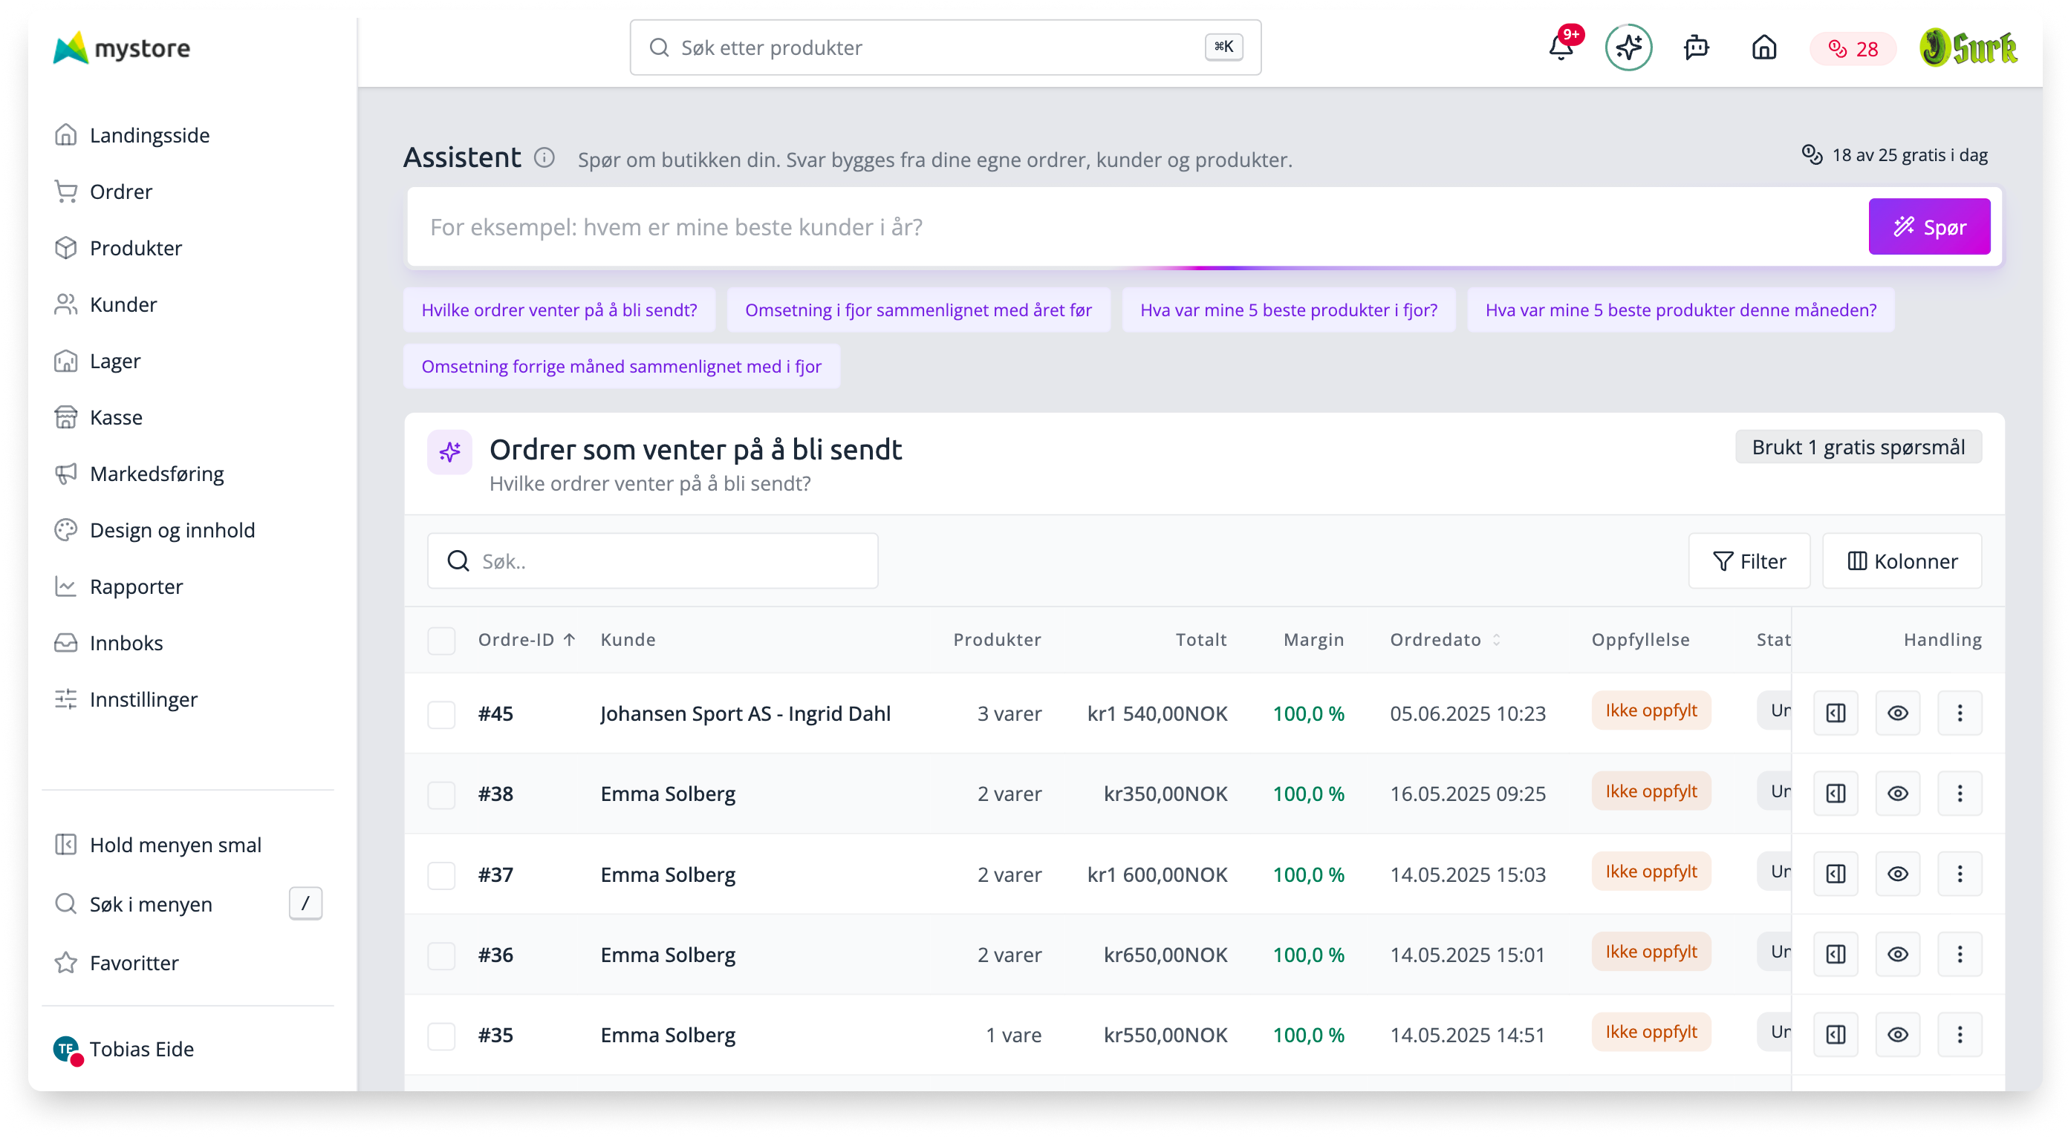Open three-dot menu for order #36

tap(1960, 954)
